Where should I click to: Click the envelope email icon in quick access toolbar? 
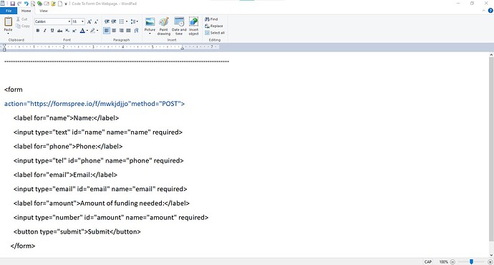(47, 4)
